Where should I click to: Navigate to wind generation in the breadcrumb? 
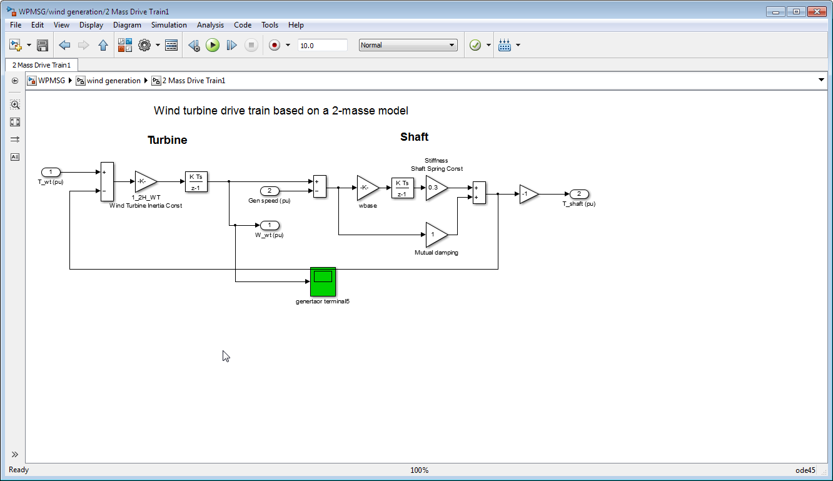coord(113,81)
